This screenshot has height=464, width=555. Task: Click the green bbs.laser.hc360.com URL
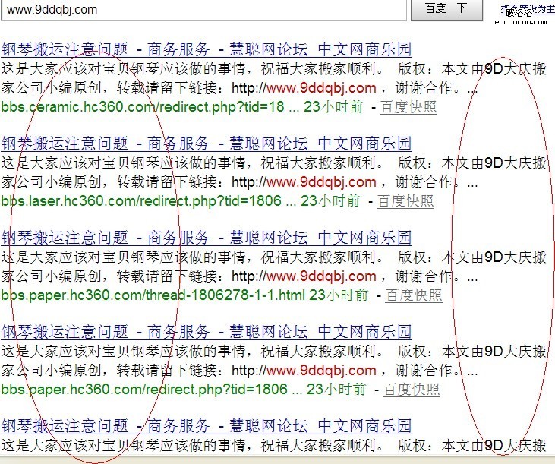coord(141,201)
